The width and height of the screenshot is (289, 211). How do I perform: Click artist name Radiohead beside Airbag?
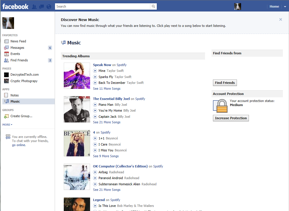pos(116,172)
